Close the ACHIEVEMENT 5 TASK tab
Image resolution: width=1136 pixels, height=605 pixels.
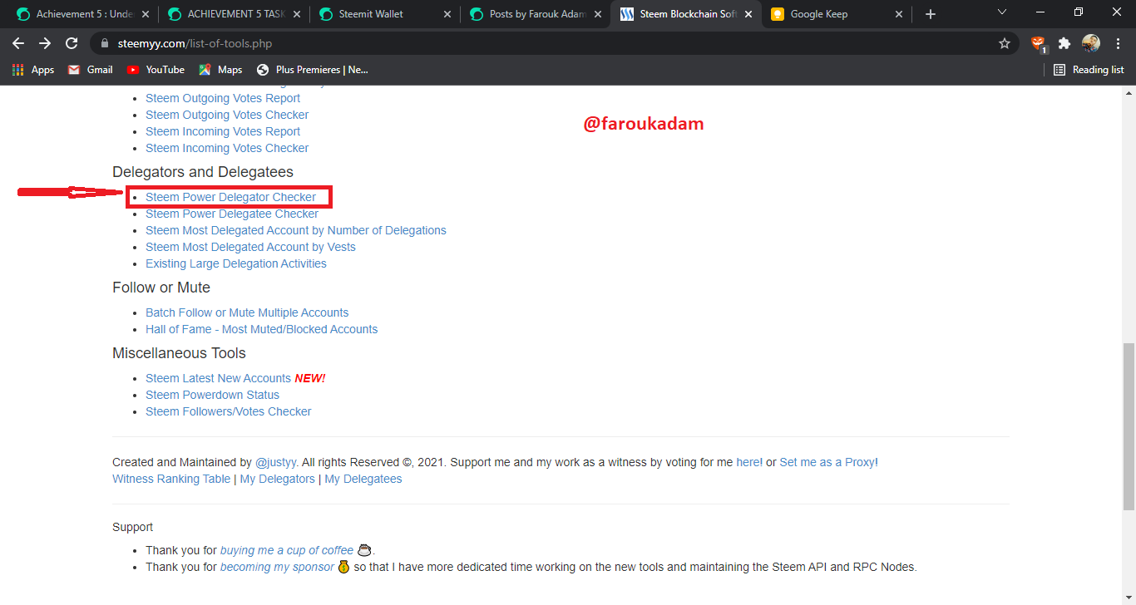(x=297, y=14)
